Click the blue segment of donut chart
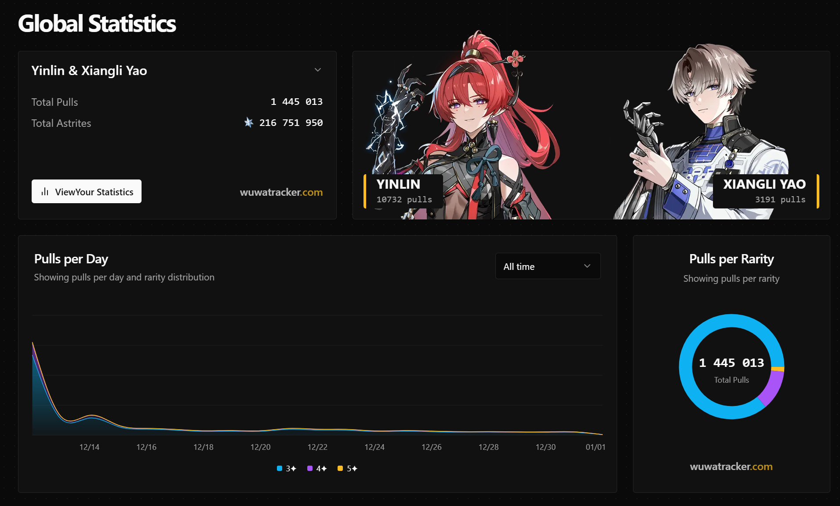Image resolution: width=840 pixels, height=506 pixels. tap(686, 366)
